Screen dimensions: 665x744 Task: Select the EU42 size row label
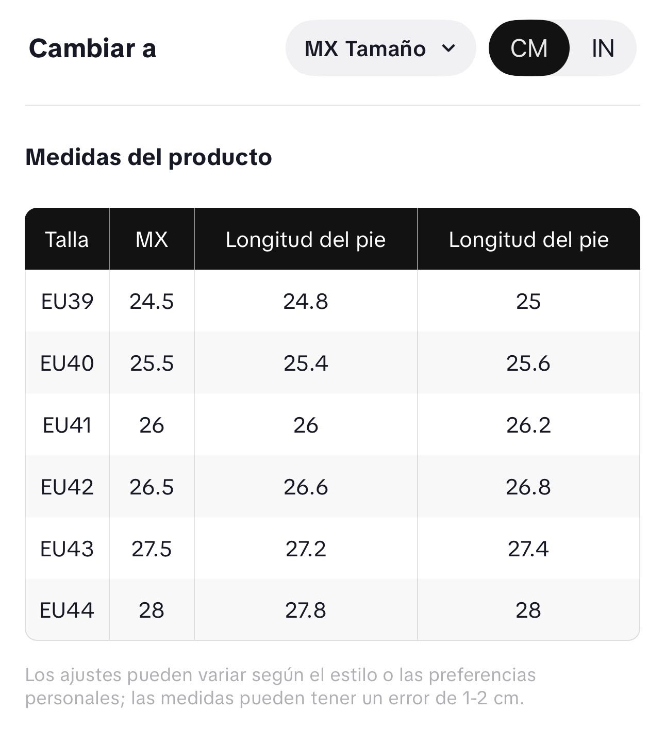point(67,487)
